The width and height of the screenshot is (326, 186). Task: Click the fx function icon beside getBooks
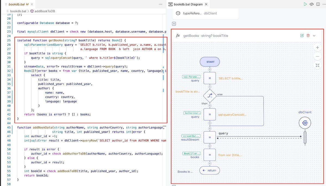(178, 36)
